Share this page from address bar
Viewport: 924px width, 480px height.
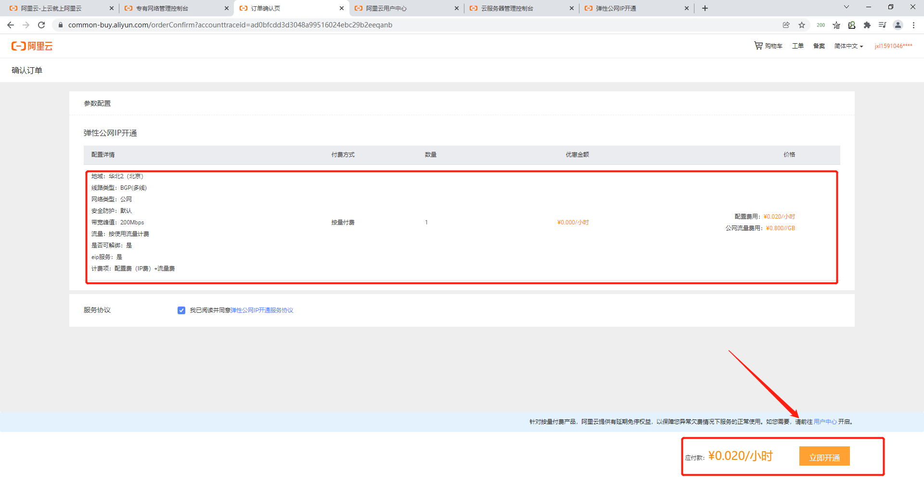click(786, 25)
